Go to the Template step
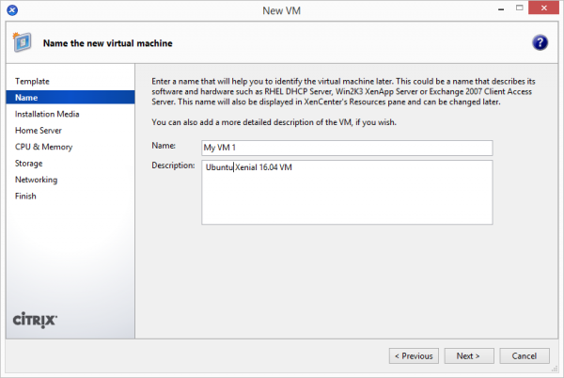The image size is (564, 378). coord(32,81)
